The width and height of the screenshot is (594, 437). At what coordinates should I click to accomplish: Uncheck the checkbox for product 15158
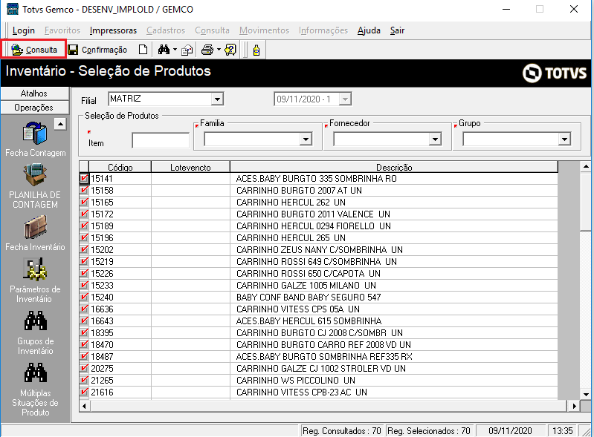coord(84,190)
